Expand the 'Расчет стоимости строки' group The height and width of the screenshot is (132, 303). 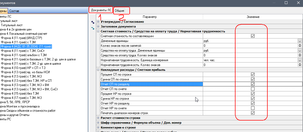(98, 118)
